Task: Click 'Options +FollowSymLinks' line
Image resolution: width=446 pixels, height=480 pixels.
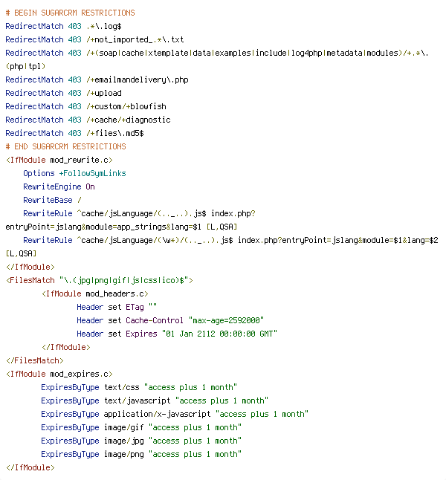Action: 75,174
